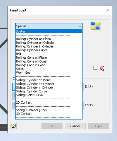Select Spatial highlighted list entry
The height and width of the screenshot is (141, 117).
[x=49, y=31]
